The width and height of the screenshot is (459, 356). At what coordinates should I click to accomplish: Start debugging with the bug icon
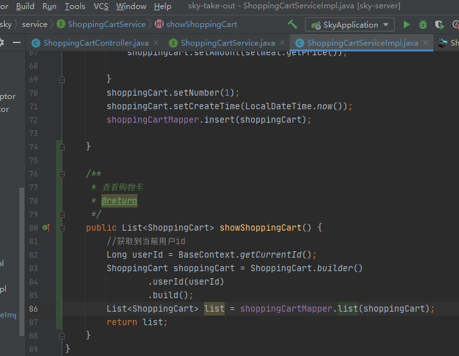pos(422,24)
